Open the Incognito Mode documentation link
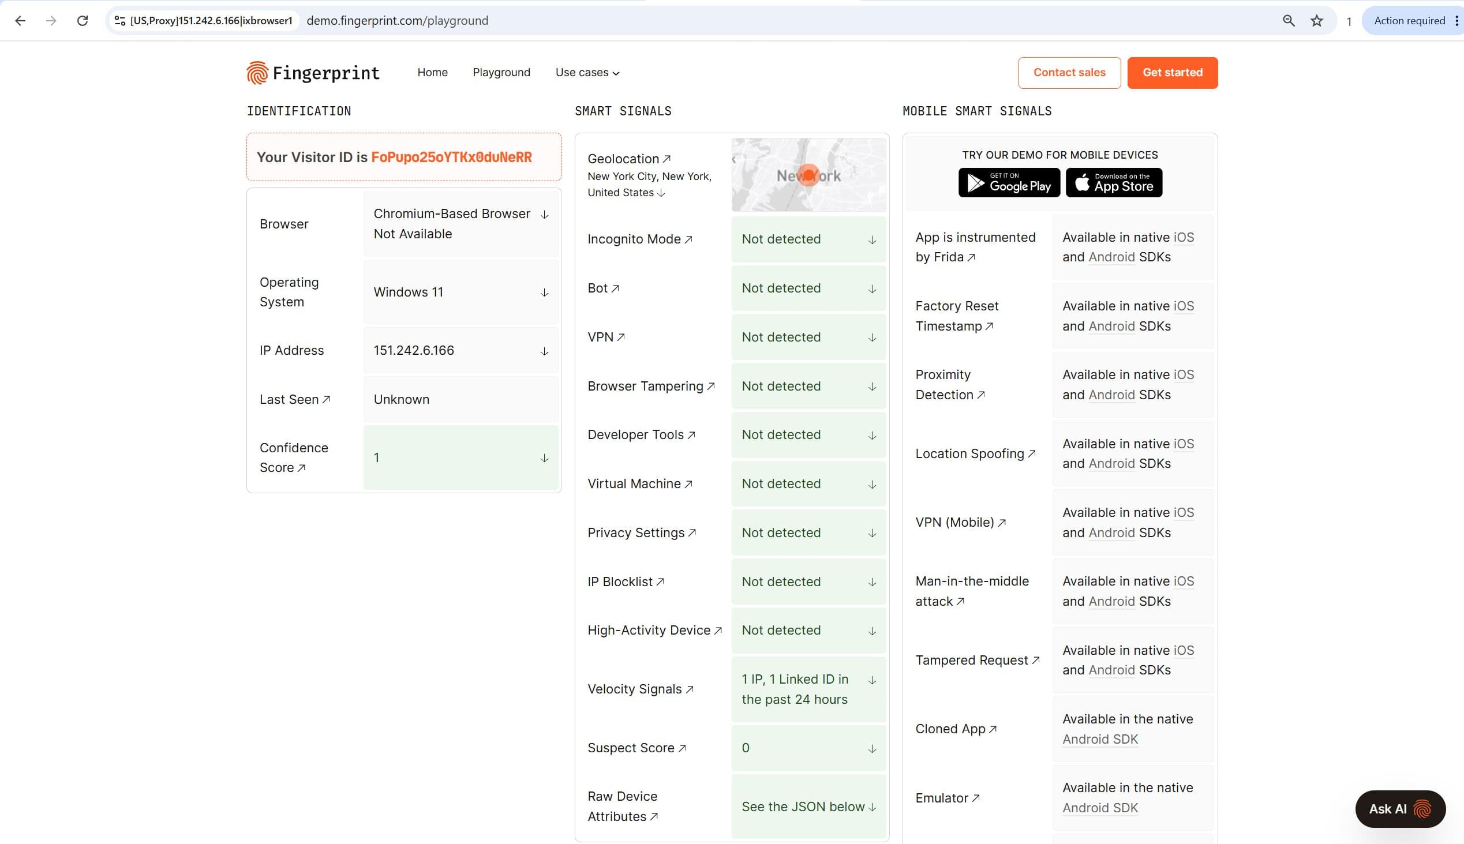This screenshot has width=1464, height=844. pos(640,239)
